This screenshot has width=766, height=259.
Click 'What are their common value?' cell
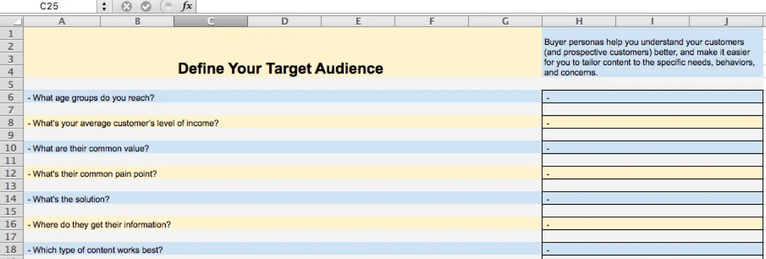[283, 148]
